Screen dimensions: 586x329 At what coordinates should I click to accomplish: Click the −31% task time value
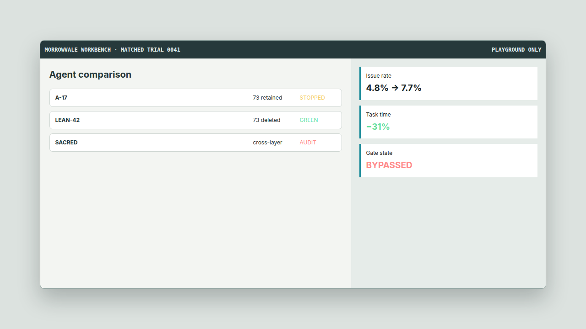378,127
